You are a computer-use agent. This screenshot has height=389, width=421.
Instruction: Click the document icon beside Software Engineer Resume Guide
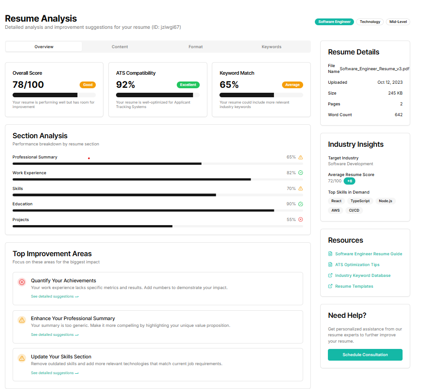[x=331, y=254]
